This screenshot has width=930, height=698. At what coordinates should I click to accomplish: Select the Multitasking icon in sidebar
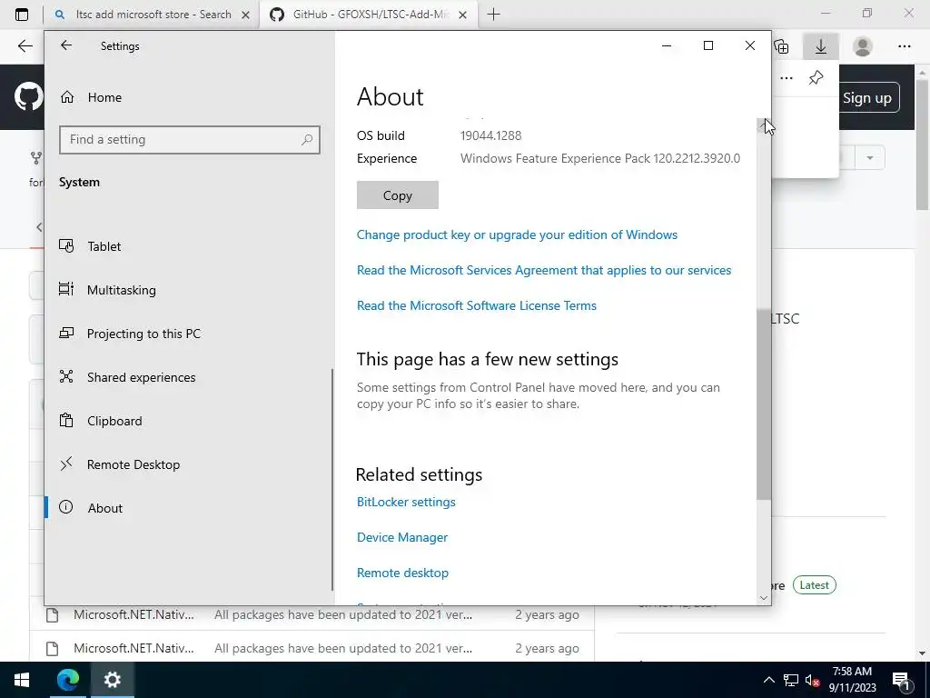point(65,289)
